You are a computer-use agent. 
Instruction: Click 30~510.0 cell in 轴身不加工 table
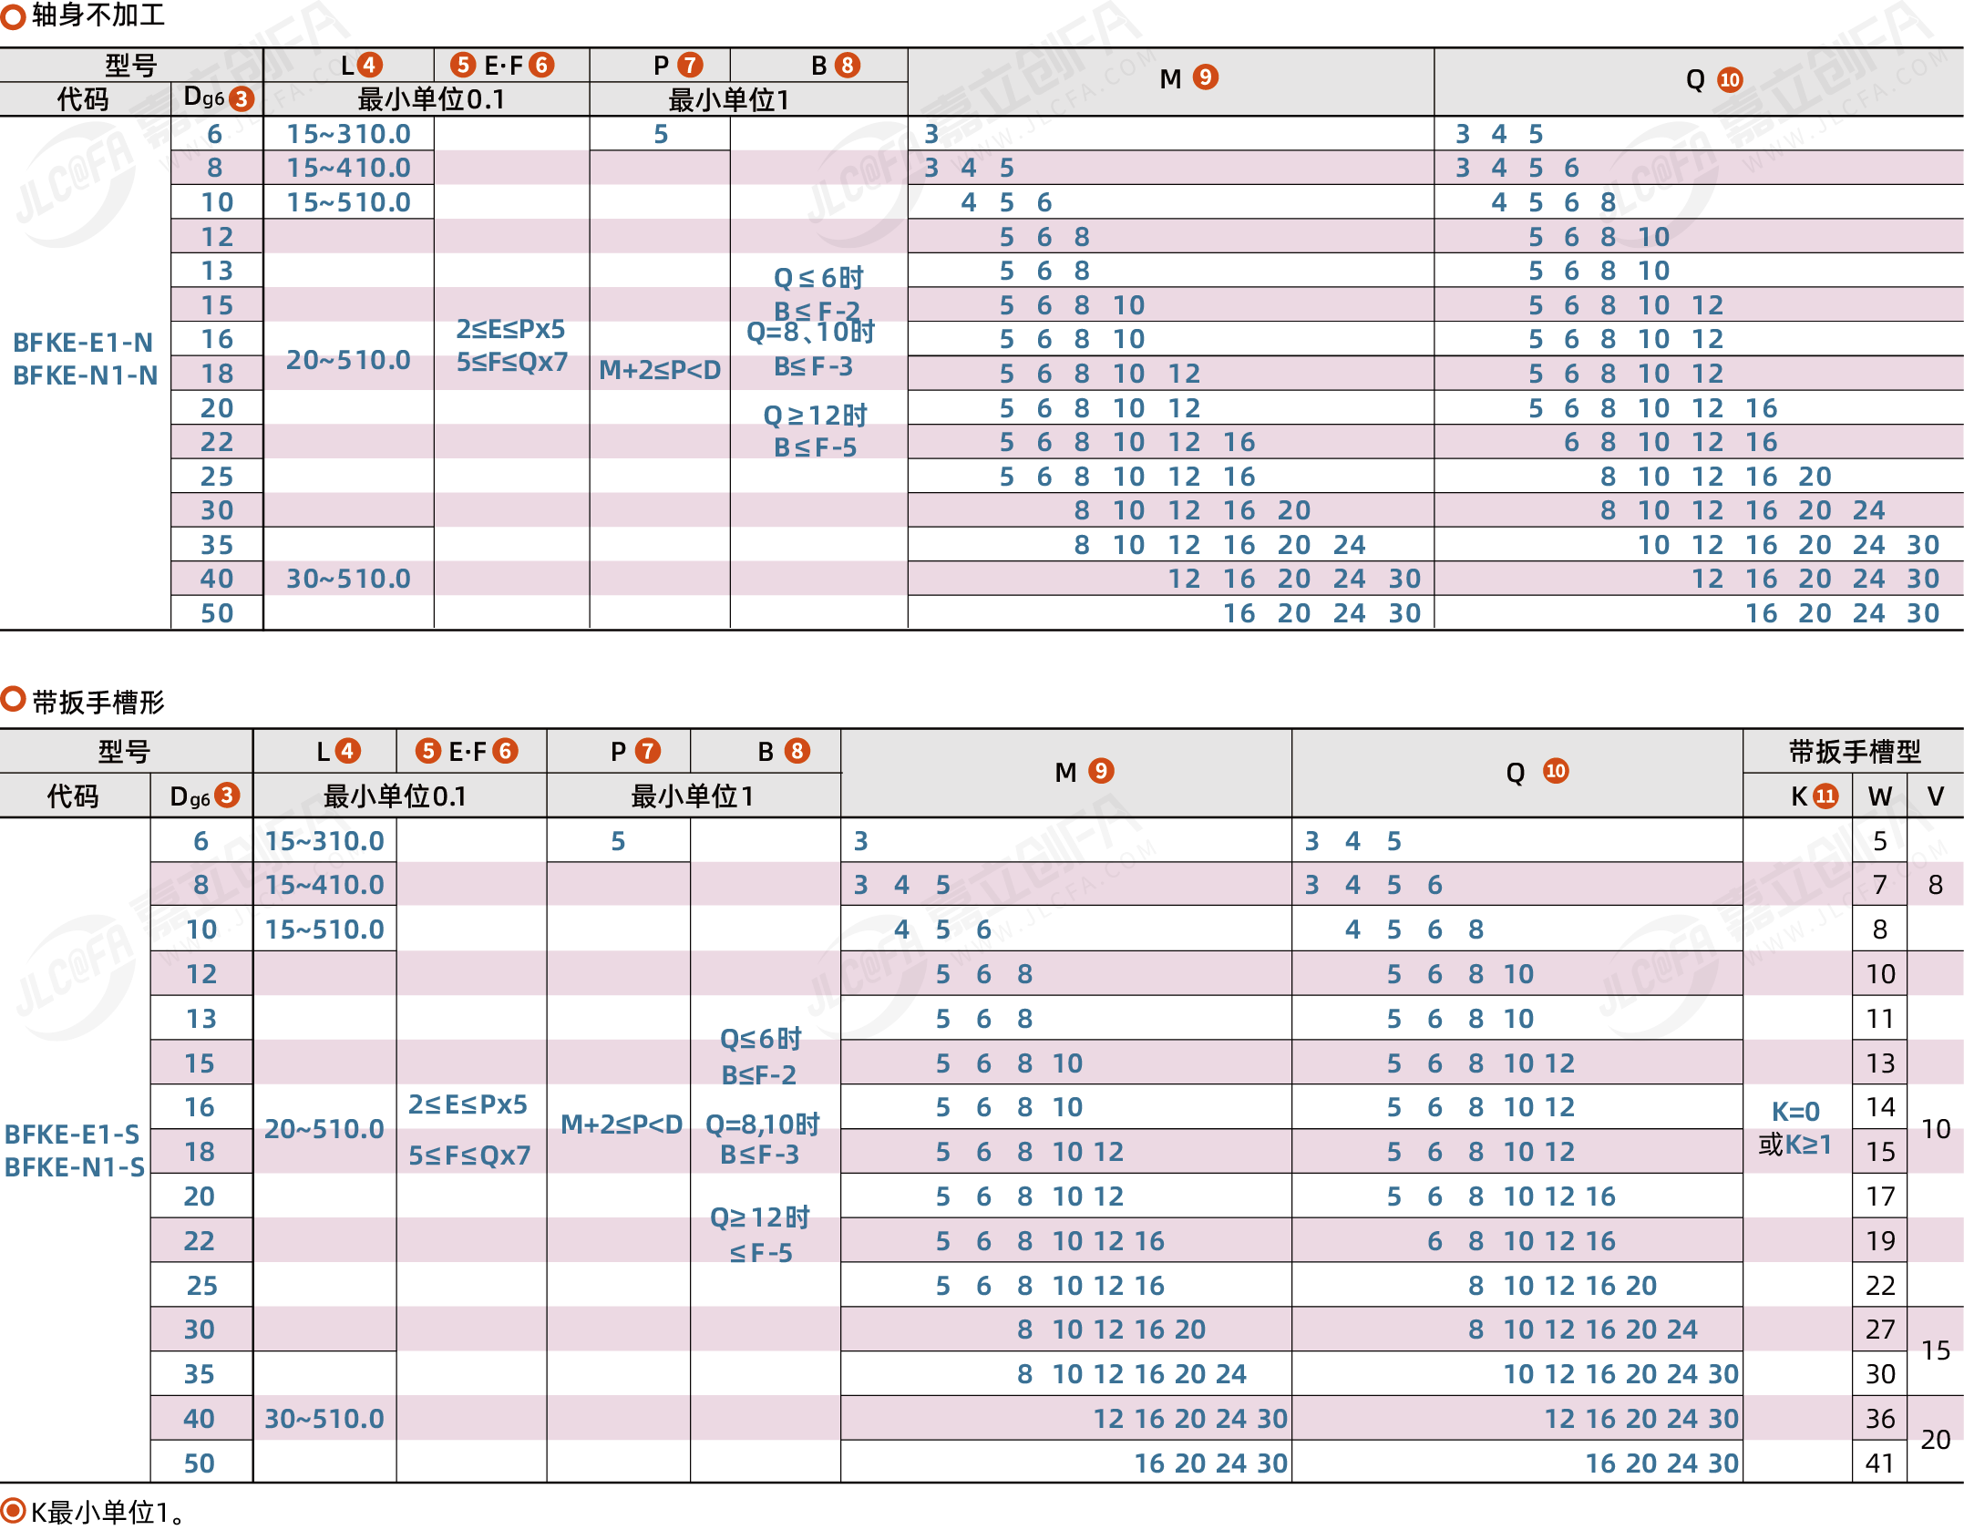coord(348,579)
